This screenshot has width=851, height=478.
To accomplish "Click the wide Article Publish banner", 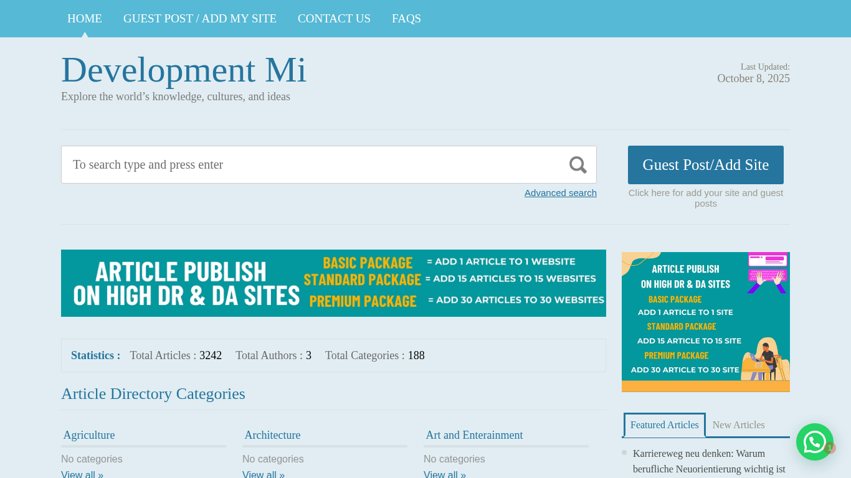I will 333,283.
